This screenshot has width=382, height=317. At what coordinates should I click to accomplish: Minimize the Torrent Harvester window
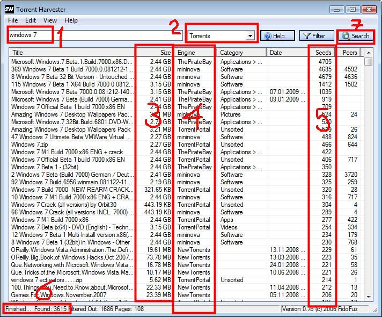pos(337,10)
